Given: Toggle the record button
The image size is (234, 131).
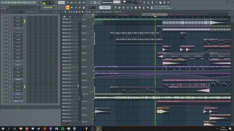Looking at the screenshot, I should pos(56,3).
